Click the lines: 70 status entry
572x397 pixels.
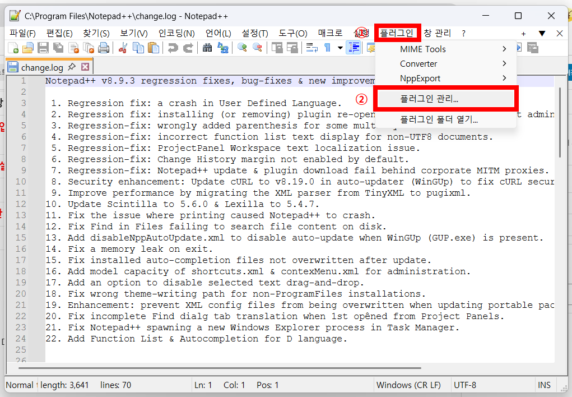pyautogui.click(x=115, y=385)
